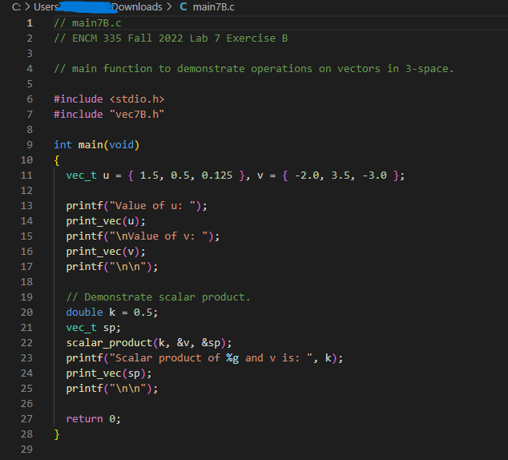The width and height of the screenshot is (508, 460).
Task: Click "Value of u: " string
Action: click(x=152, y=206)
